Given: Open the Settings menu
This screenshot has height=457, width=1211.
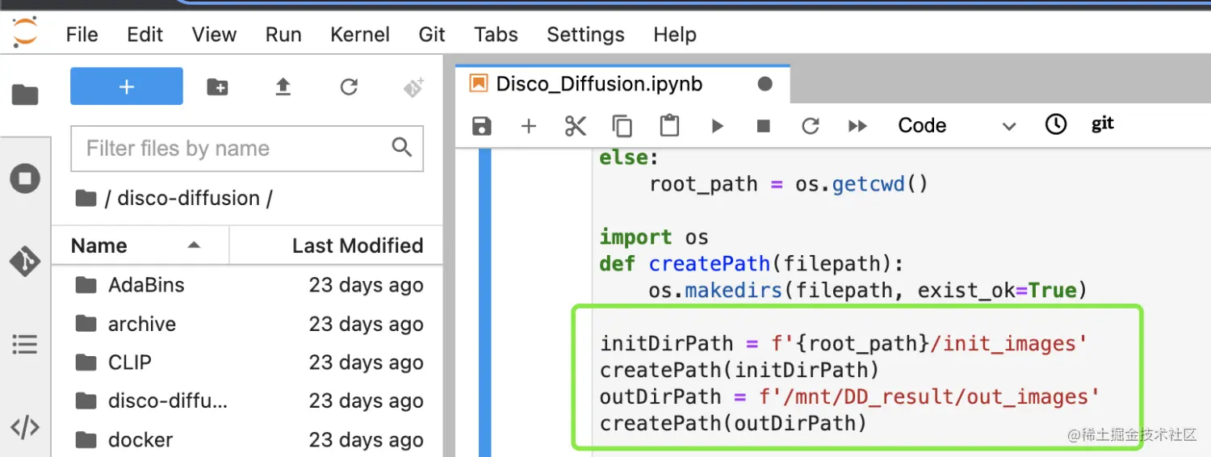Looking at the screenshot, I should coord(585,35).
